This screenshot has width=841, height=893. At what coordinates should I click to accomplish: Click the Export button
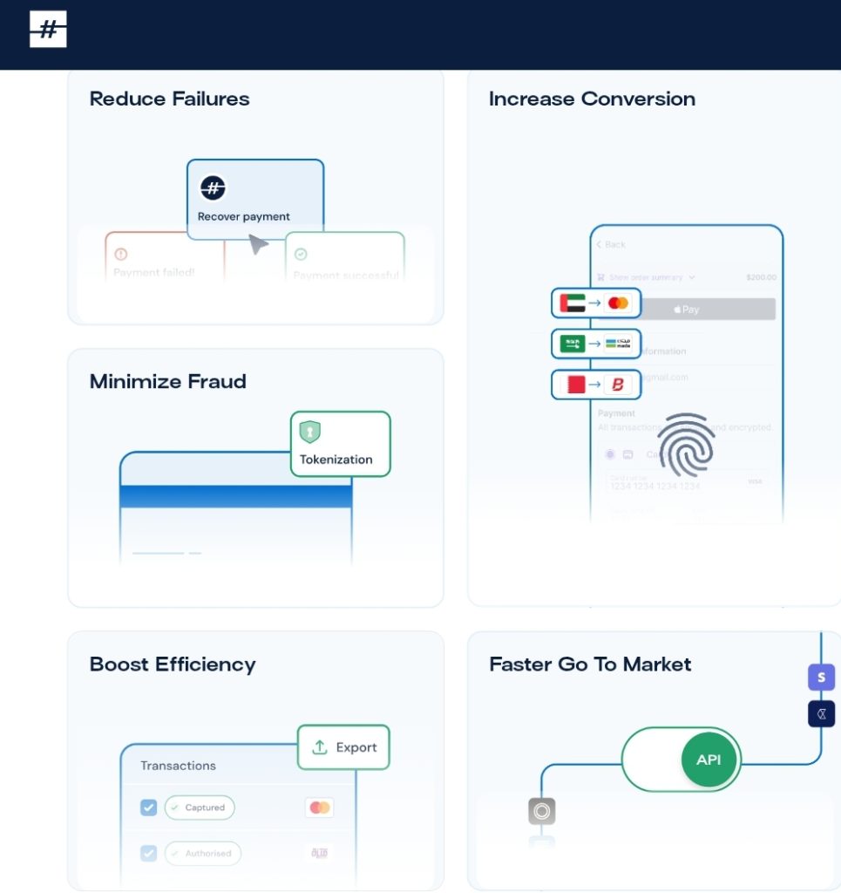coord(343,747)
